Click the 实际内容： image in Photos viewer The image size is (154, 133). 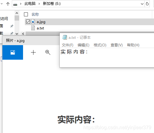point(76,120)
